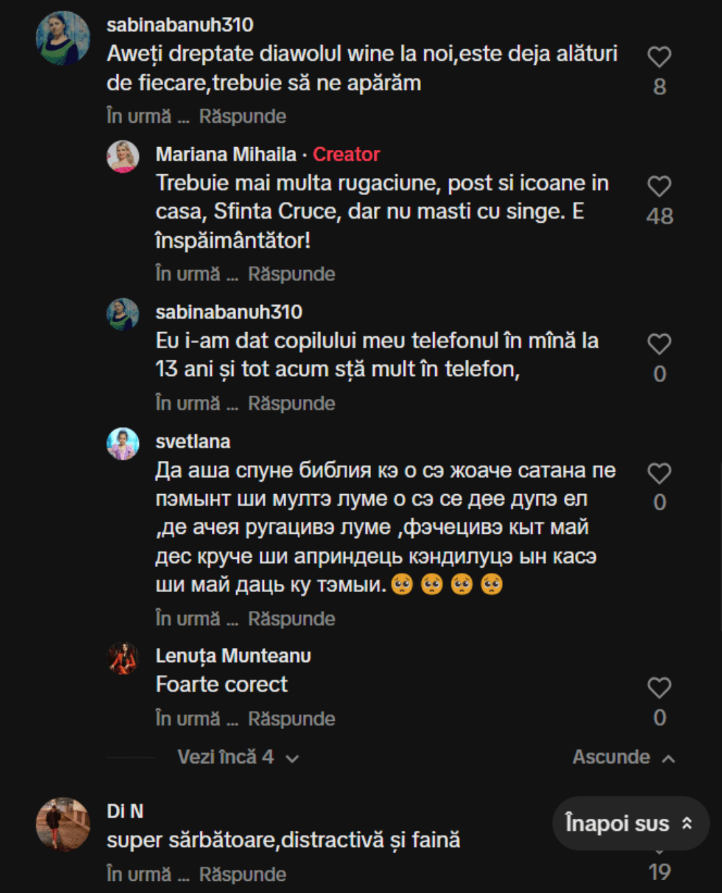Like sabinabanuh310's reply about telefonul

pyautogui.click(x=659, y=344)
